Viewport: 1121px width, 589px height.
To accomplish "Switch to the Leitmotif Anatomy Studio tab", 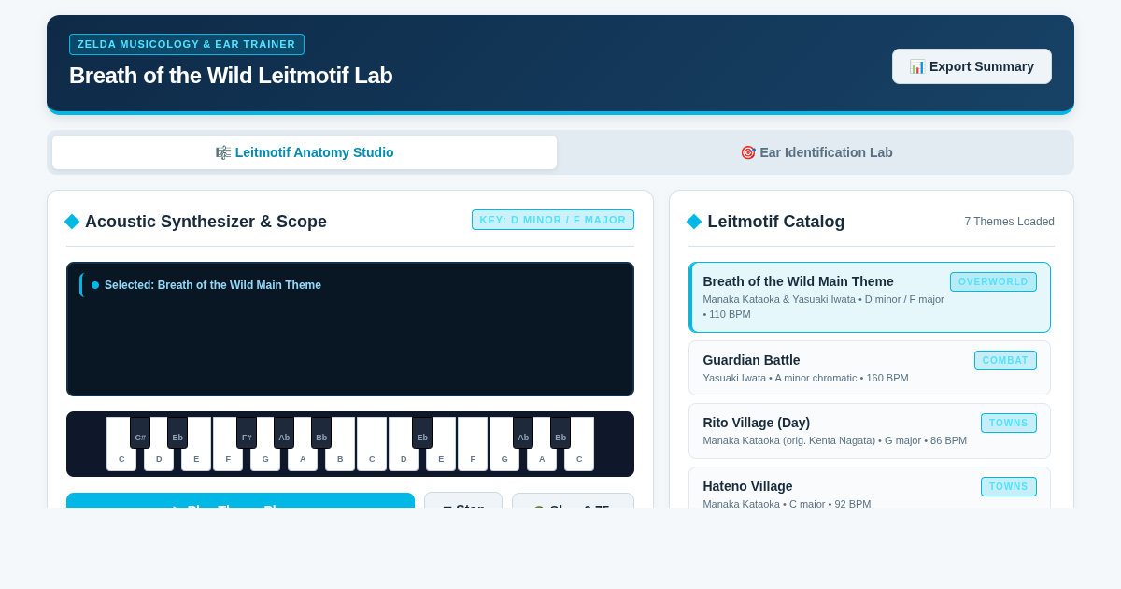I will tap(305, 152).
